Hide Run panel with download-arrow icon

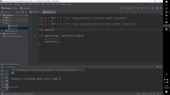click(x=161, y=67)
